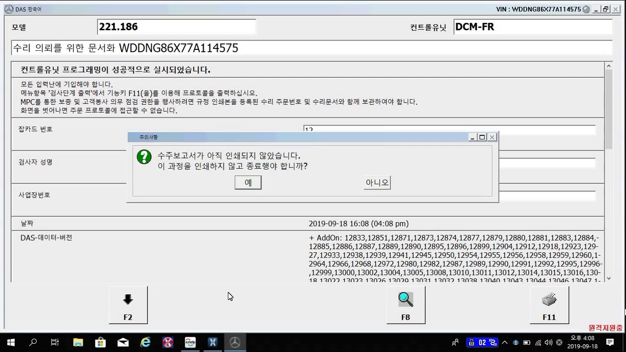Click the 잡카드 번호 input field
The image size is (626, 352).
pyautogui.click(x=449, y=130)
